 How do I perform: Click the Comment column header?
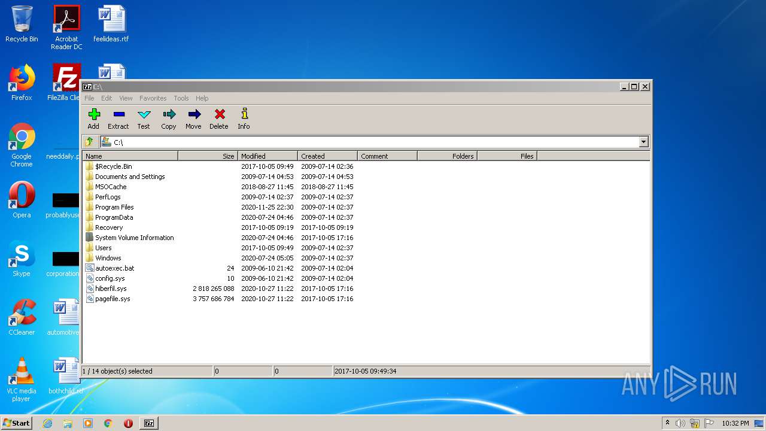[x=387, y=156]
